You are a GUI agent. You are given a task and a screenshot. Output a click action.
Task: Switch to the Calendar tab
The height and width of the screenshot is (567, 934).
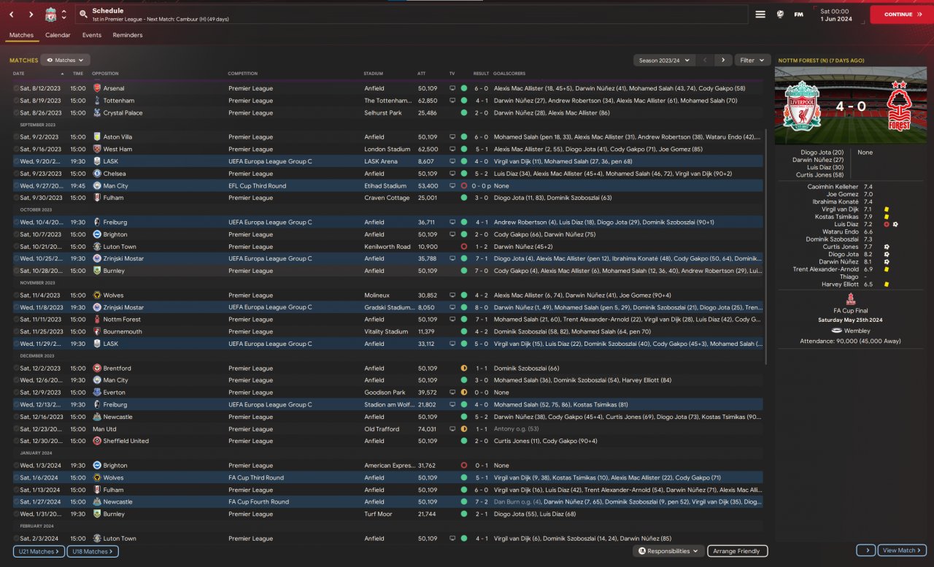click(58, 35)
